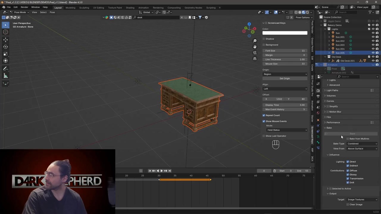The width and height of the screenshot is (381, 214).
Task: Click the white Color swatch
Action: 285,33
